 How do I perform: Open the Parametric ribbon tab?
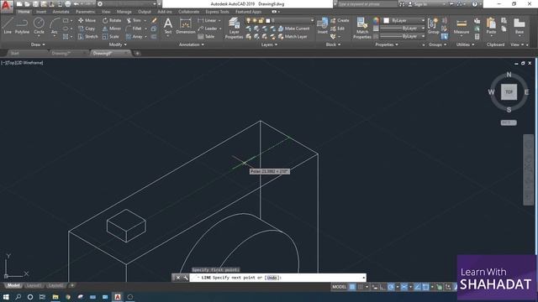[x=85, y=12]
